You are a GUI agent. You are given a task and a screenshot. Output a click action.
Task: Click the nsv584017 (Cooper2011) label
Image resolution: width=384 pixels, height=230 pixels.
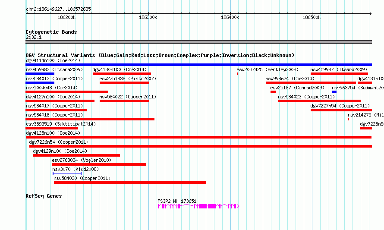54,106
